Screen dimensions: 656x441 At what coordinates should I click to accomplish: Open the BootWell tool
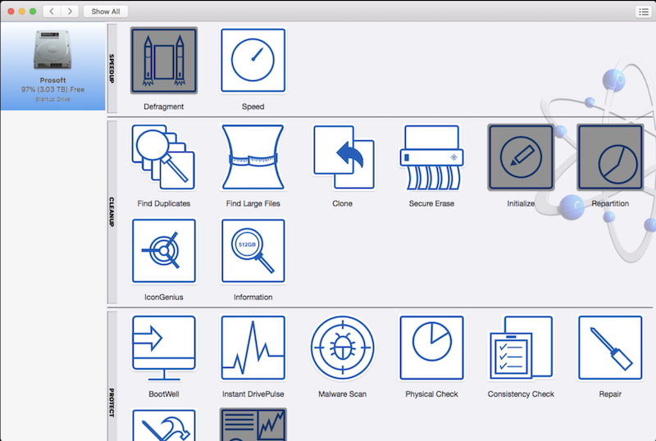(164, 348)
